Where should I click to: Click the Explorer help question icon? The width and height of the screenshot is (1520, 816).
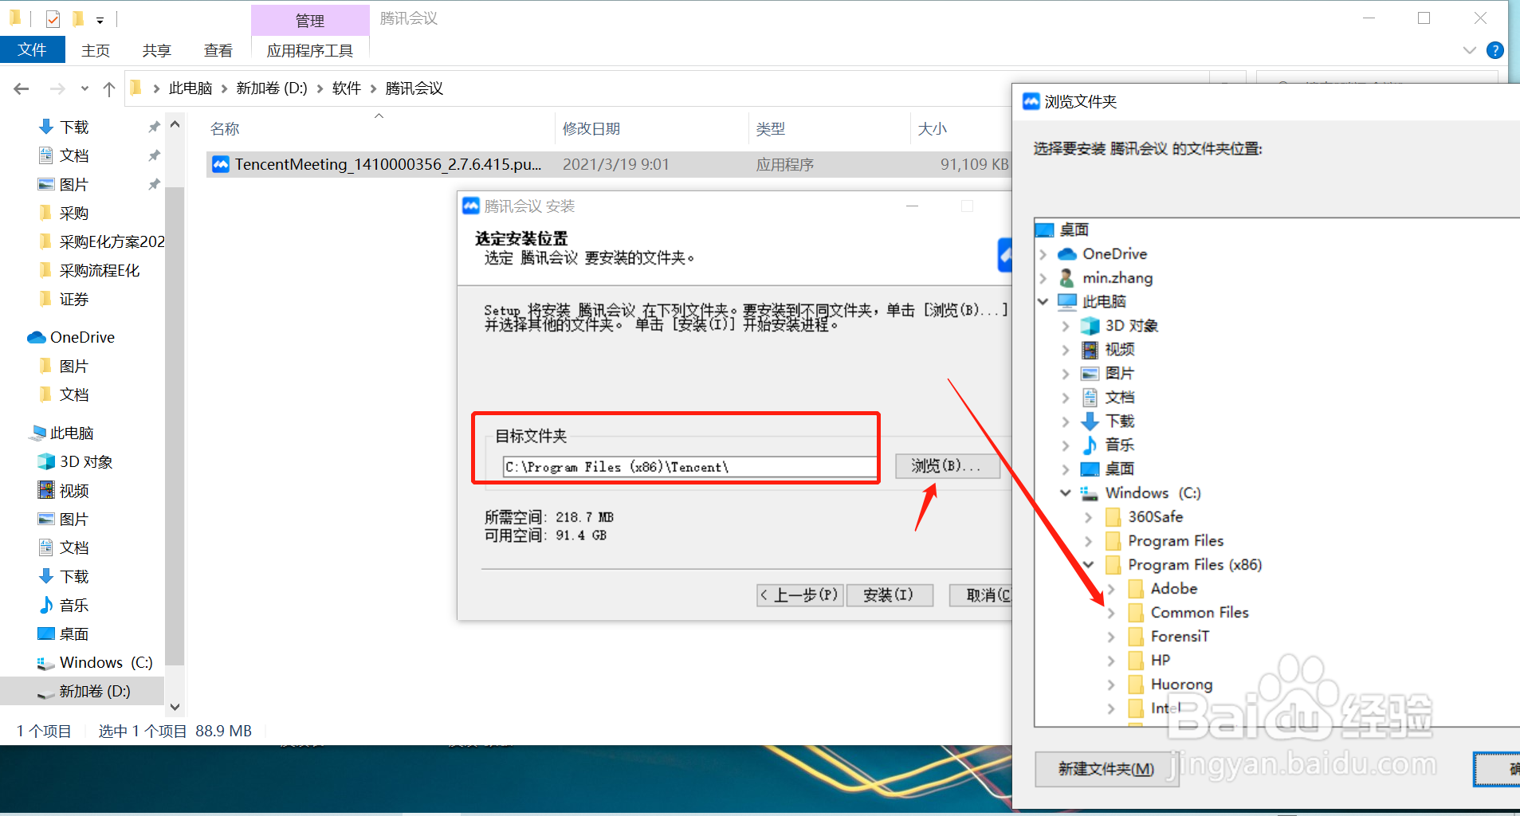click(x=1495, y=50)
